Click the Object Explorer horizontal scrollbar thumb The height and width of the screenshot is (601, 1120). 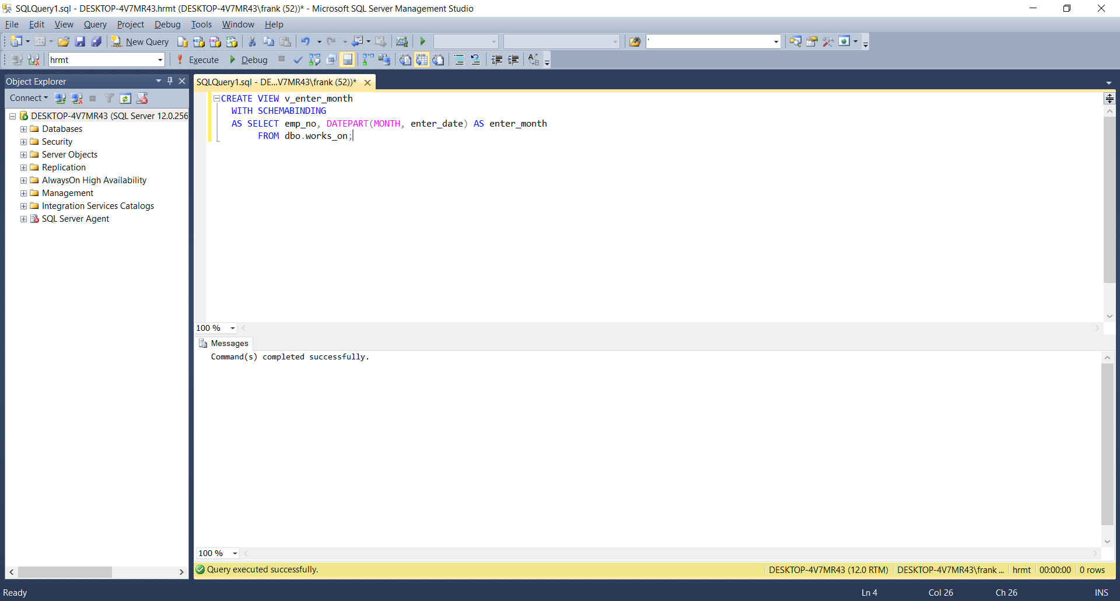click(65, 572)
